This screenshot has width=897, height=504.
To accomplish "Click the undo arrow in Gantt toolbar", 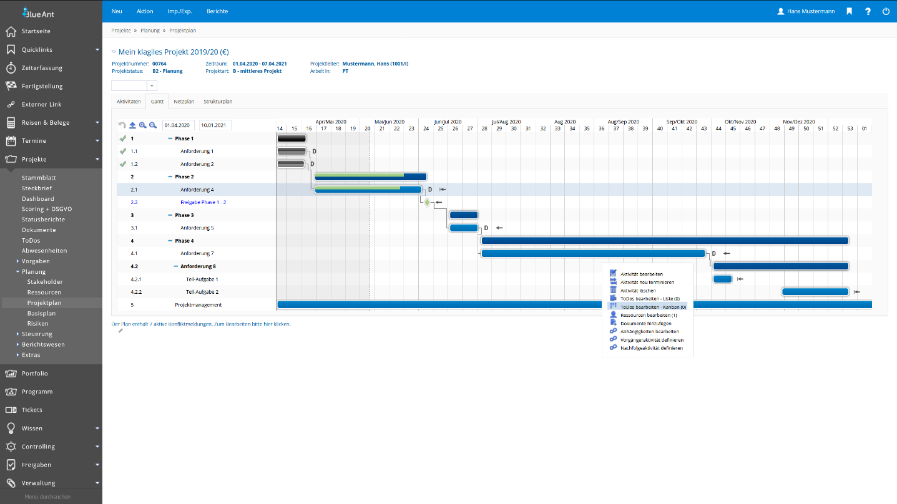I will pos(122,125).
